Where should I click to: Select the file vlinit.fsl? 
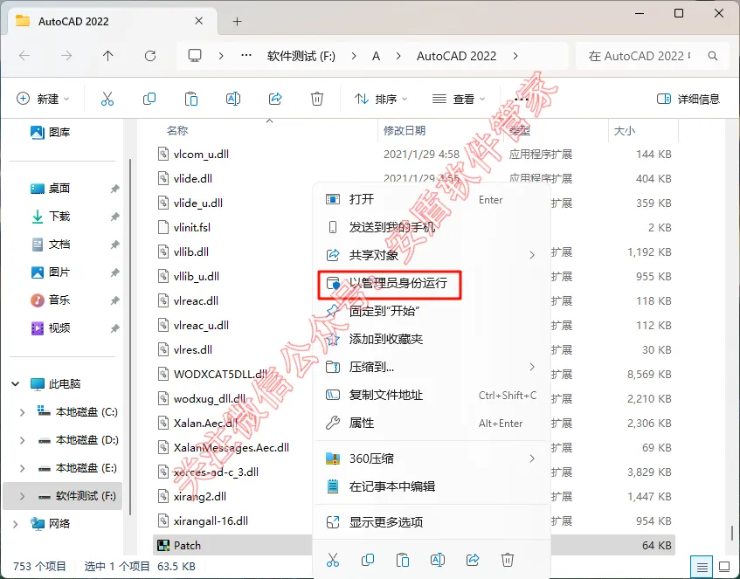pos(192,227)
